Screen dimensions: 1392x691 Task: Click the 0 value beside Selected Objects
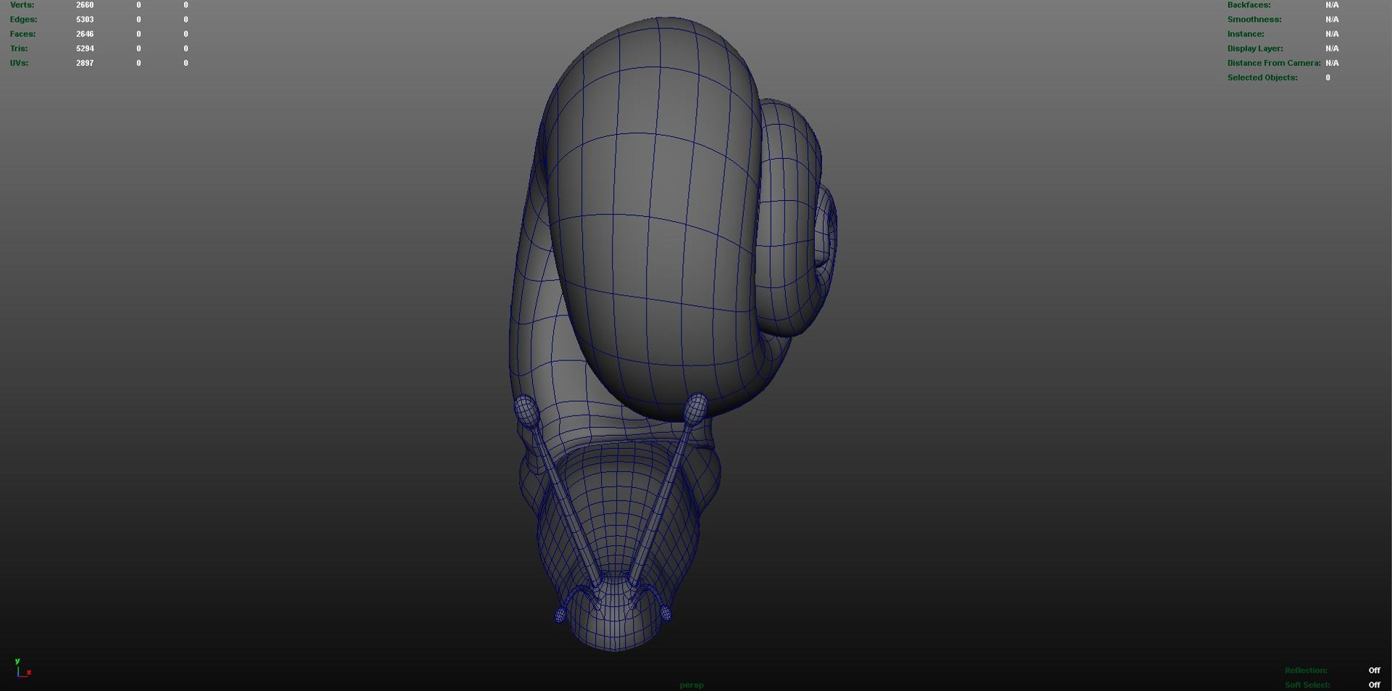[x=1328, y=78]
